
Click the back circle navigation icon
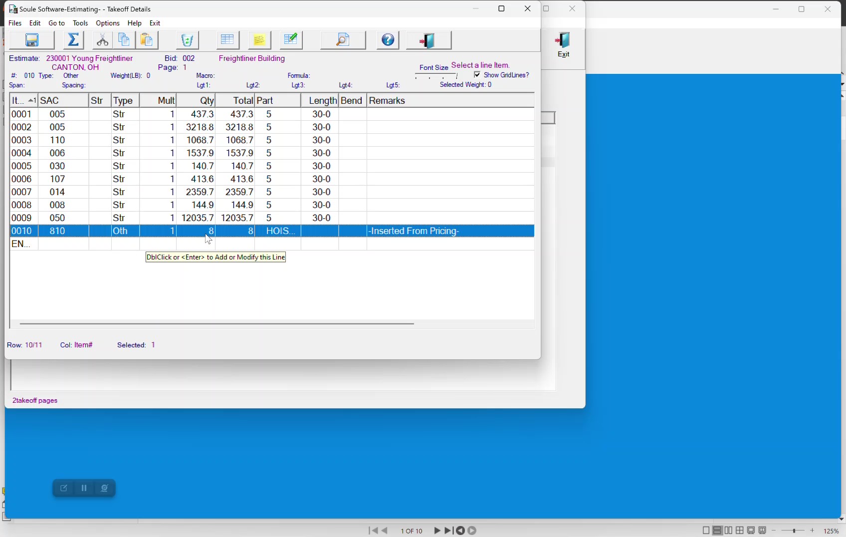[461, 531]
